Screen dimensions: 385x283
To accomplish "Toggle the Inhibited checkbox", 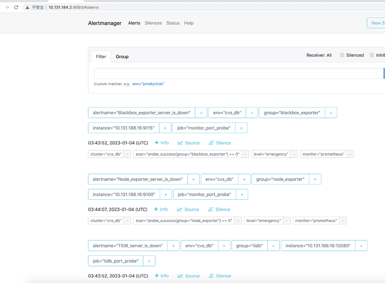I will click(x=372, y=55).
